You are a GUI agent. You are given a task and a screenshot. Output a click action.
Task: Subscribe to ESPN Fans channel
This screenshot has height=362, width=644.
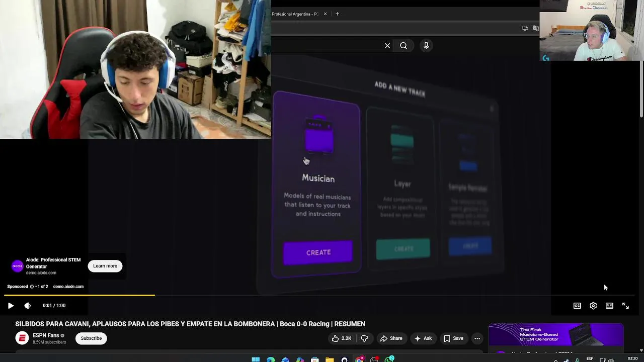(x=91, y=338)
